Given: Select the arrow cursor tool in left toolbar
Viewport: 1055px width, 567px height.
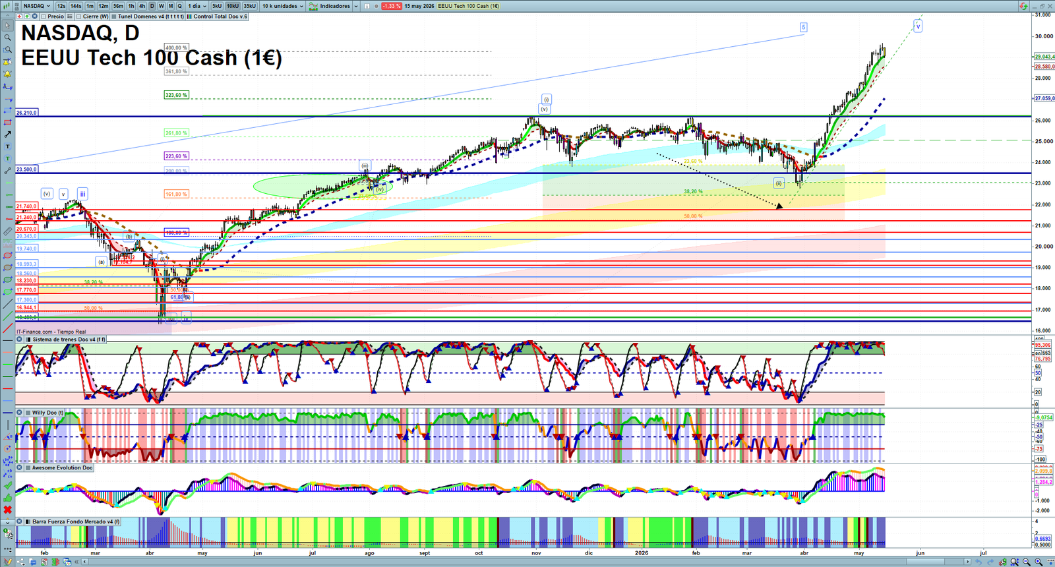Looking at the screenshot, I should point(8,25).
